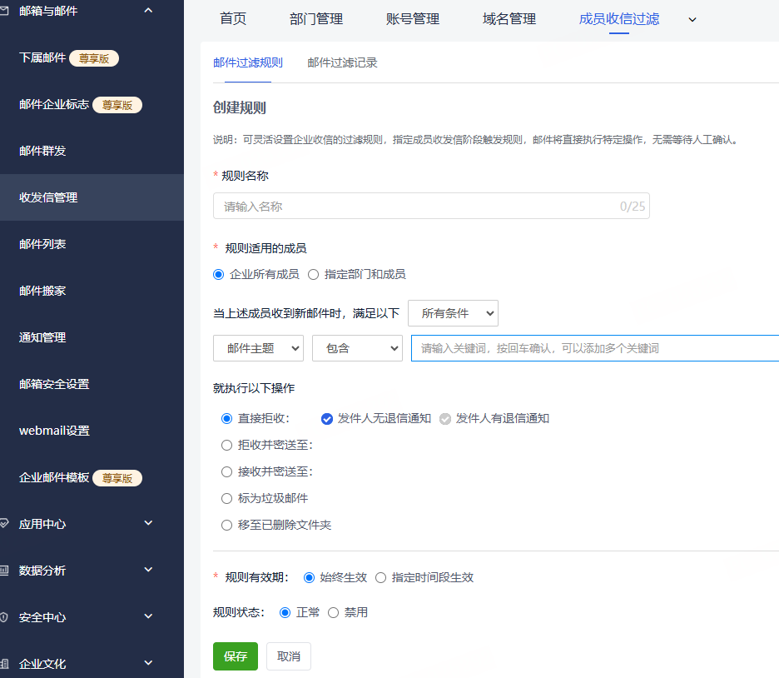Select the 接收并密送至 radio
The image size is (779, 678).
click(x=226, y=471)
